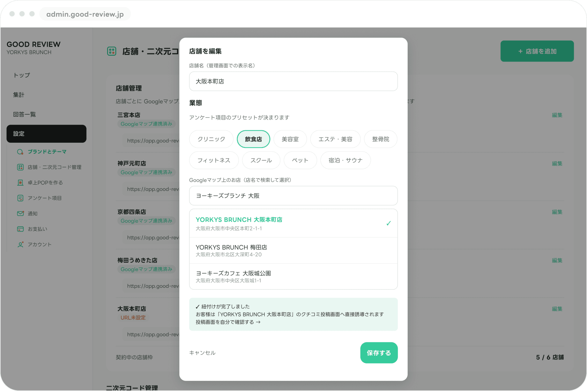Click 編集 for 大阪本町店 row
The width and height of the screenshot is (587, 391).
pyautogui.click(x=557, y=309)
